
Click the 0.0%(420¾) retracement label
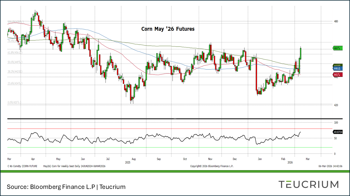[14, 102]
